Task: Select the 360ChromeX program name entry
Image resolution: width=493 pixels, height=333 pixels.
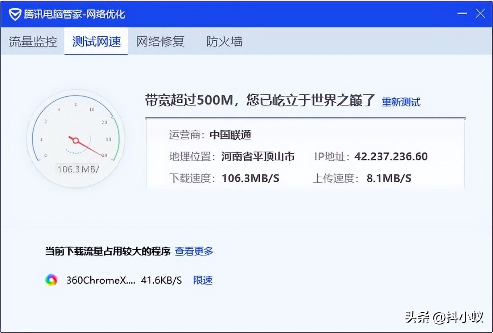Action: tap(100, 280)
